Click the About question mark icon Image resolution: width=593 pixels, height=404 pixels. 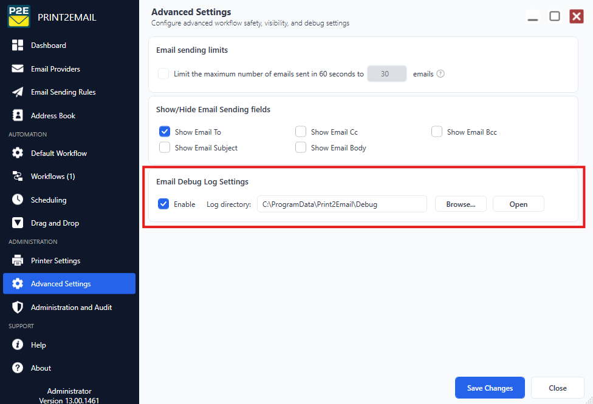click(x=18, y=368)
